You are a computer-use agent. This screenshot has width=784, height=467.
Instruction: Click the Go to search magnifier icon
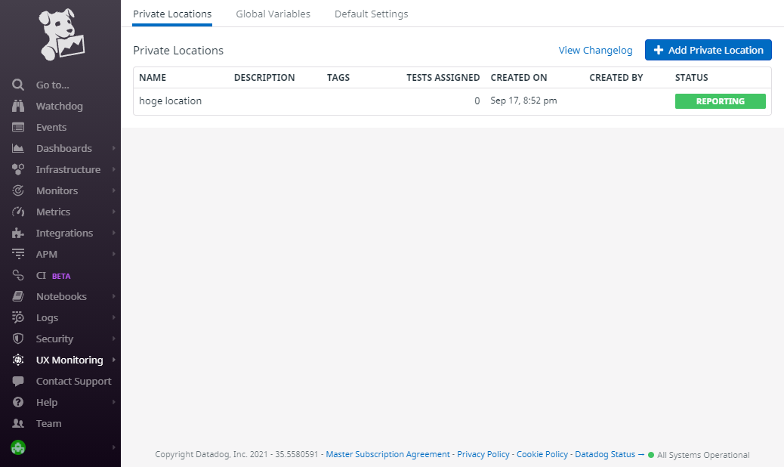pyautogui.click(x=18, y=85)
